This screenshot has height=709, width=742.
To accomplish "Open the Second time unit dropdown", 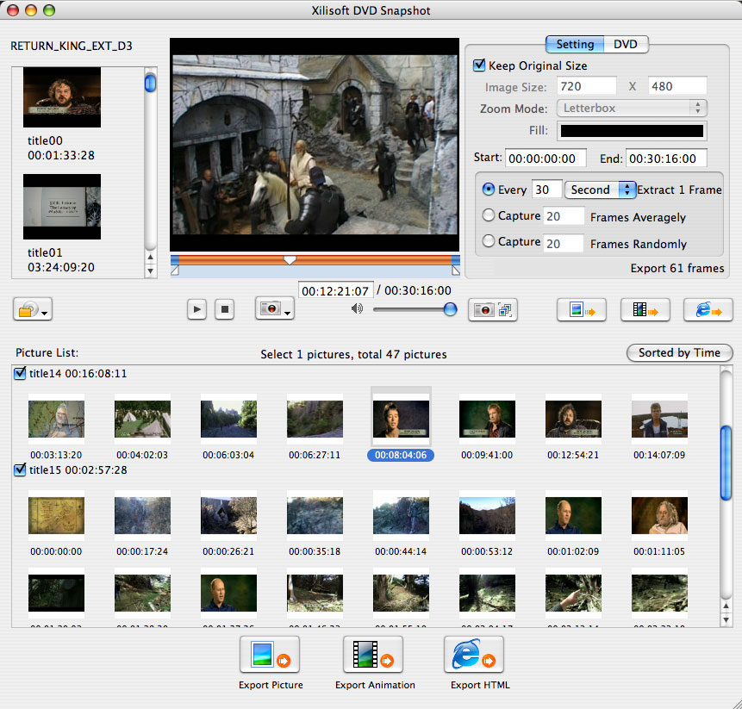I will click(599, 190).
